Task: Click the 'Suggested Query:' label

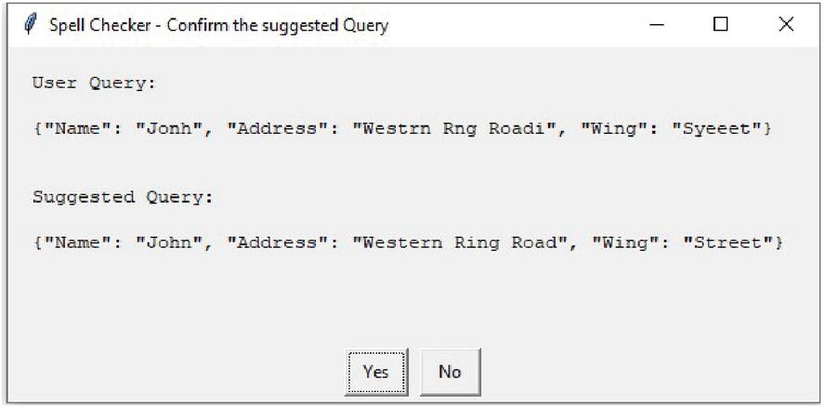Action: [x=124, y=197]
